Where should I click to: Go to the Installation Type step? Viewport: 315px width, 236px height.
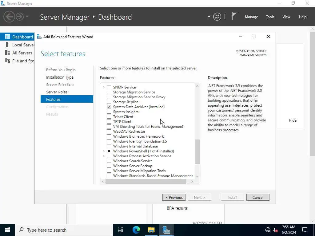(60, 77)
